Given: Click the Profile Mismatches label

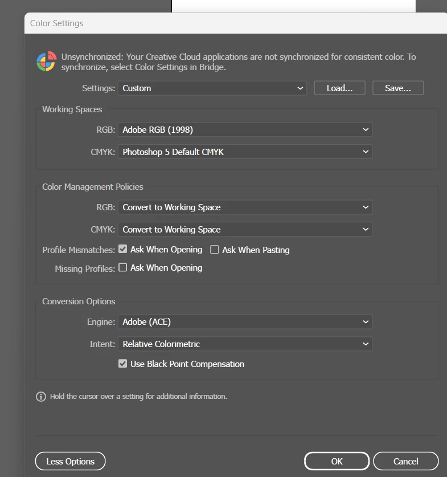Looking at the screenshot, I should pyautogui.click(x=79, y=250).
